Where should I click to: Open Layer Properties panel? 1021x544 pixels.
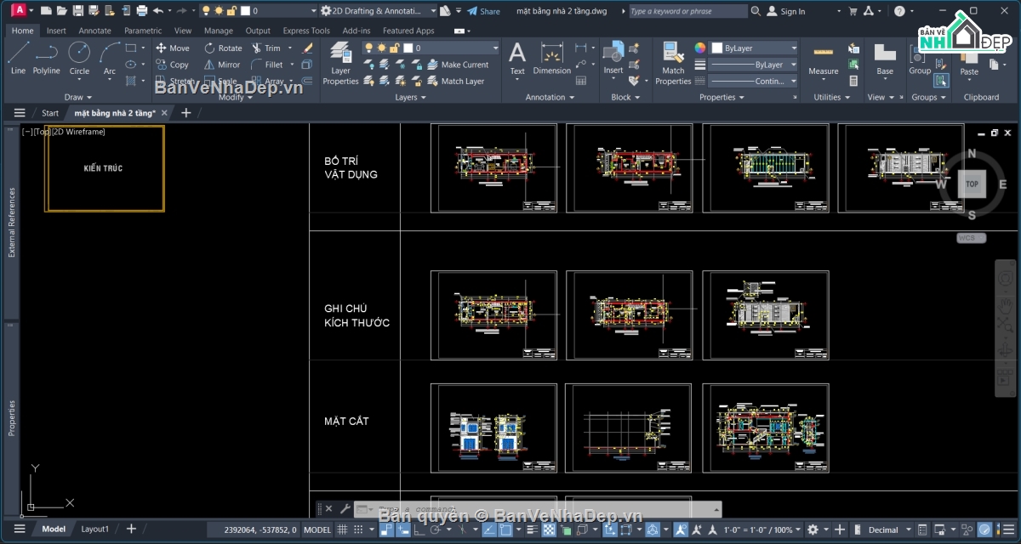[340, 64]
